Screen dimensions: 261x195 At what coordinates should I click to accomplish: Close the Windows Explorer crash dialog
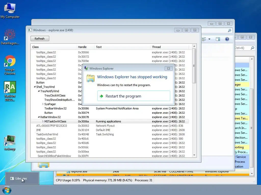(x=168, y=68)
